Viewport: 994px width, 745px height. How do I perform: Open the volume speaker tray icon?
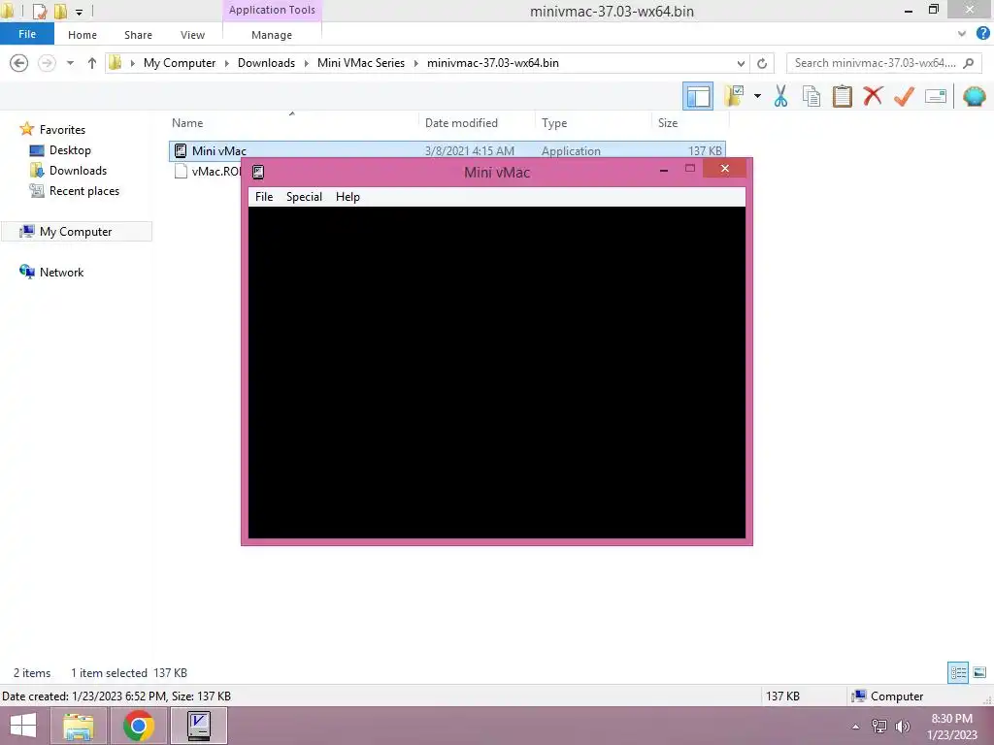(902, 727)
